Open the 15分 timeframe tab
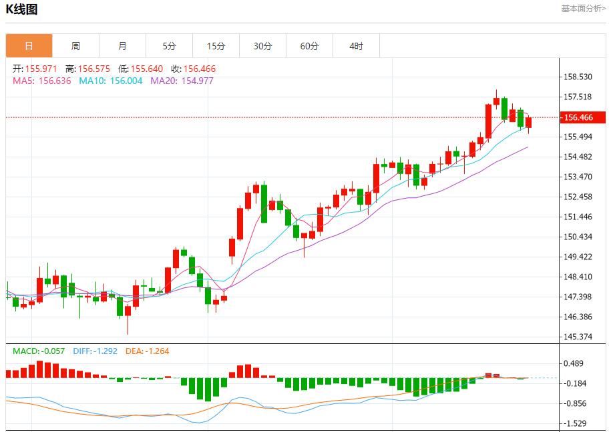Image resolution: width=611 pixels, height=432 pixels. click(216, 46)
